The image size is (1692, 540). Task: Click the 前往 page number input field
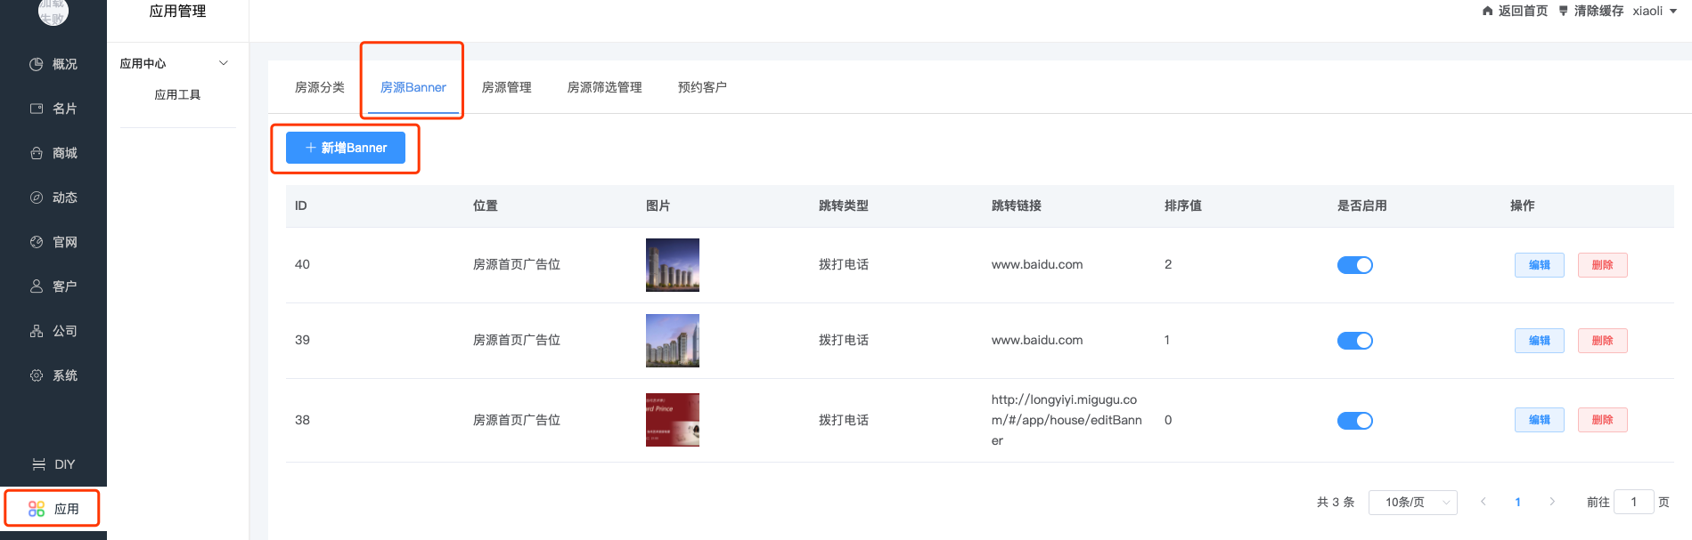(x=1634, y=502)
